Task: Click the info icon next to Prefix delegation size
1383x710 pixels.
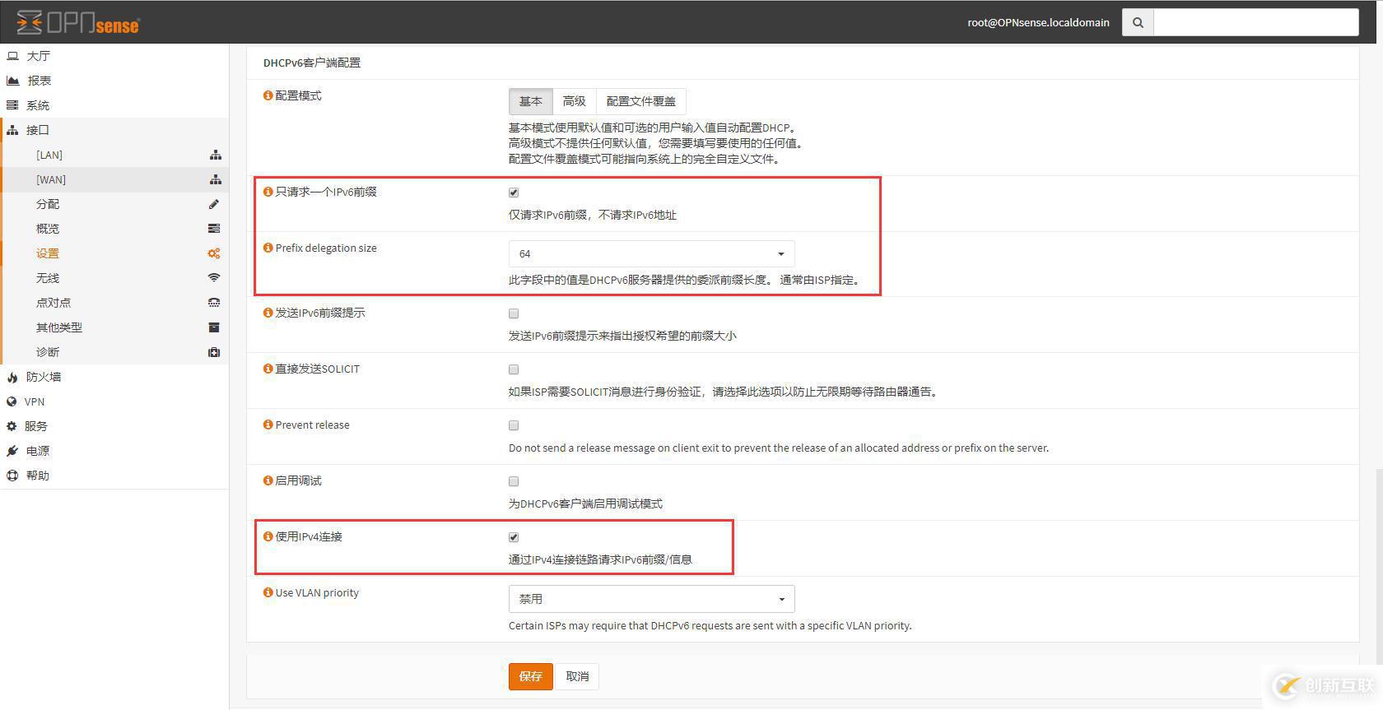Action: pyautogui.click(x=268, y=248)
